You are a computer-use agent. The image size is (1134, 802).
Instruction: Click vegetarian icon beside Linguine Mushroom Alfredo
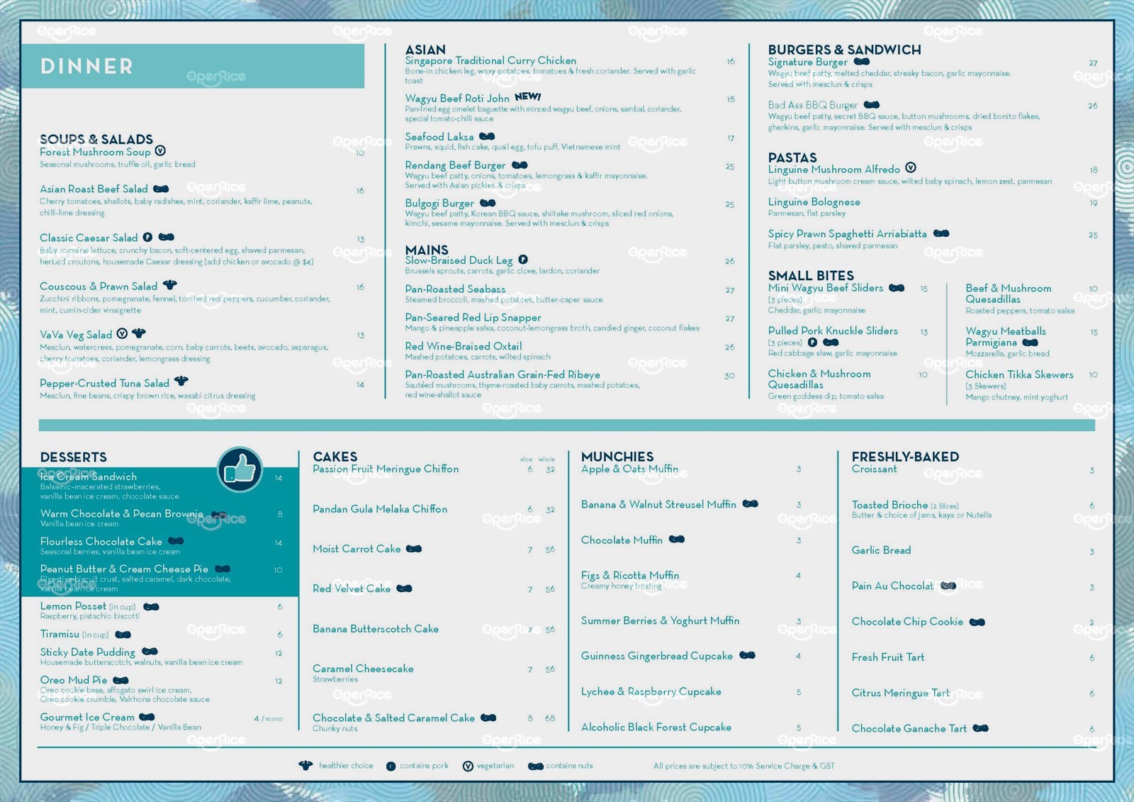click(911, 168)
